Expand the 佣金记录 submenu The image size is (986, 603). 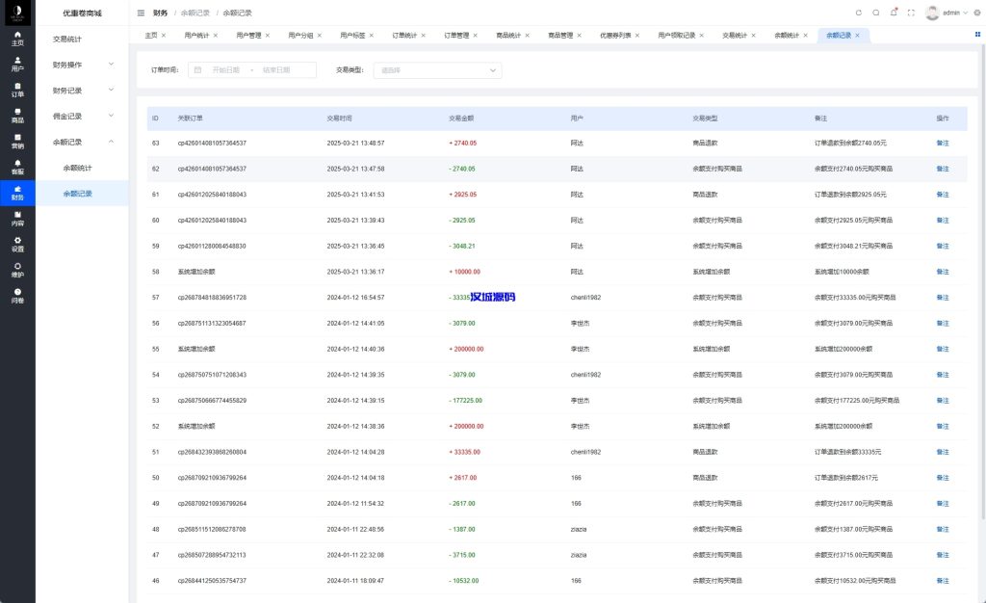tap(82, 117)
